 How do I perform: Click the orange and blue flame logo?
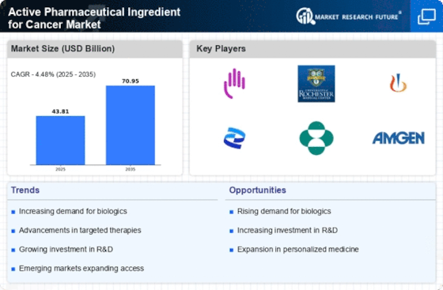[x=398, y=83]
